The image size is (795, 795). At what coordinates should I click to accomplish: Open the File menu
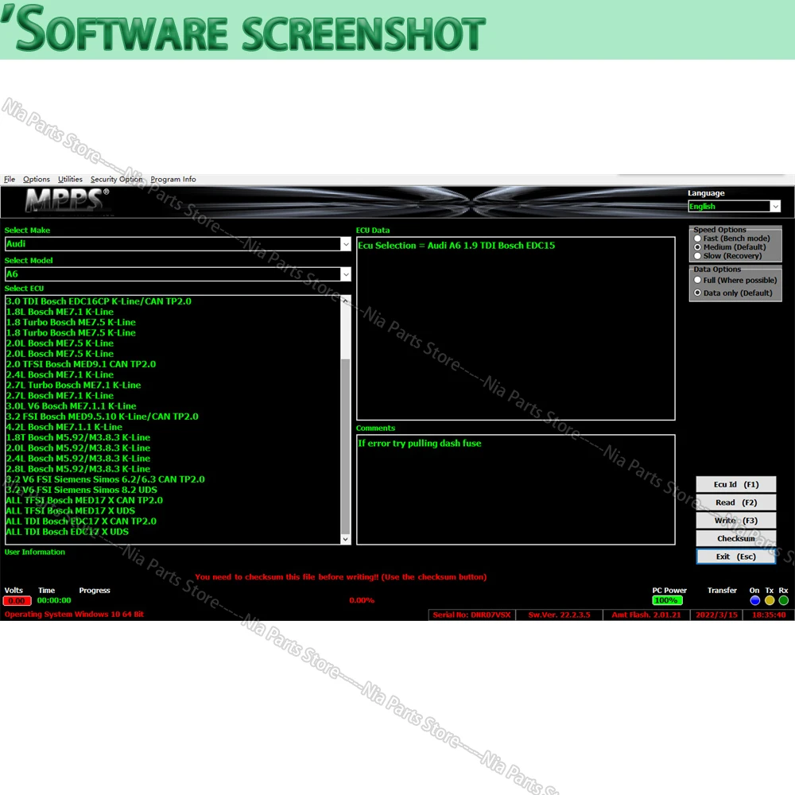pos(10,179)
